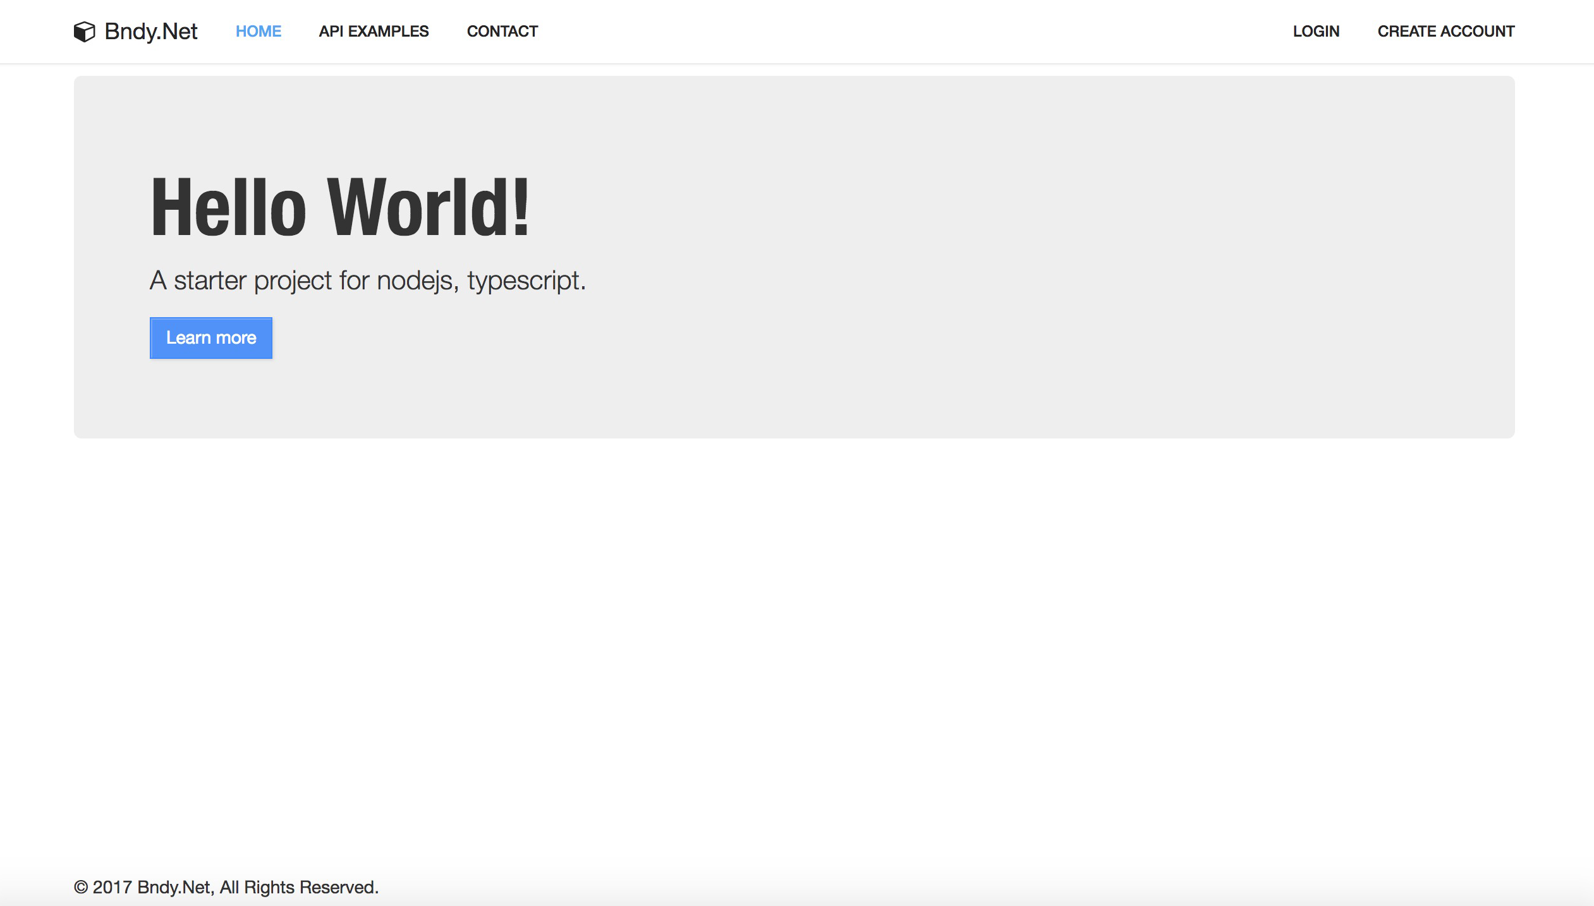The image size is (1594, 906).
Task: Click the Login link
Action: click(1316, 32)
